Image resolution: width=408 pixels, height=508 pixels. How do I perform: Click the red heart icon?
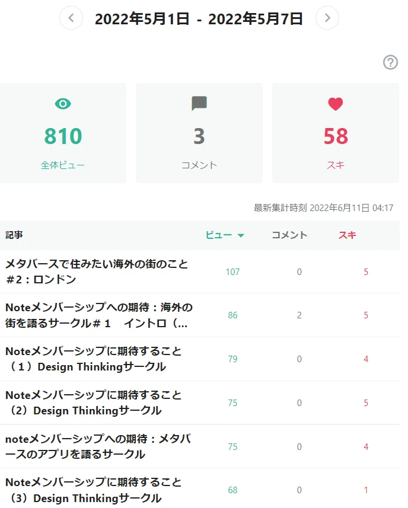[x=336, y=104]
